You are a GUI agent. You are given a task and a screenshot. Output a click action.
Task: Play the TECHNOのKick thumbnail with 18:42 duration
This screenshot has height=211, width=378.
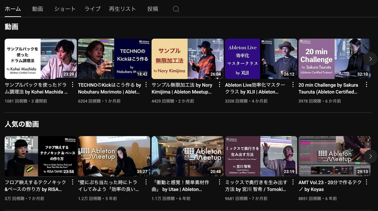tap(114, 59)
